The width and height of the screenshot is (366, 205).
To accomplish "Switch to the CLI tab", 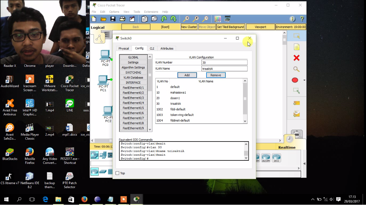I will pyautogui.click(x=152, y=49).
